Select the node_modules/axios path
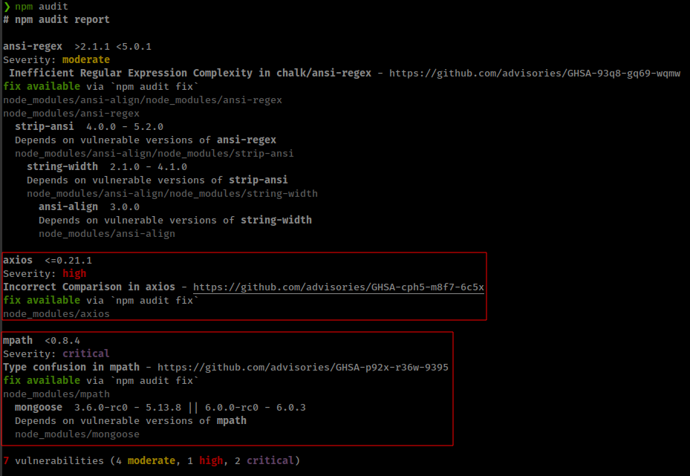This screenshot has height=476, width=690. tap(56, 314)
